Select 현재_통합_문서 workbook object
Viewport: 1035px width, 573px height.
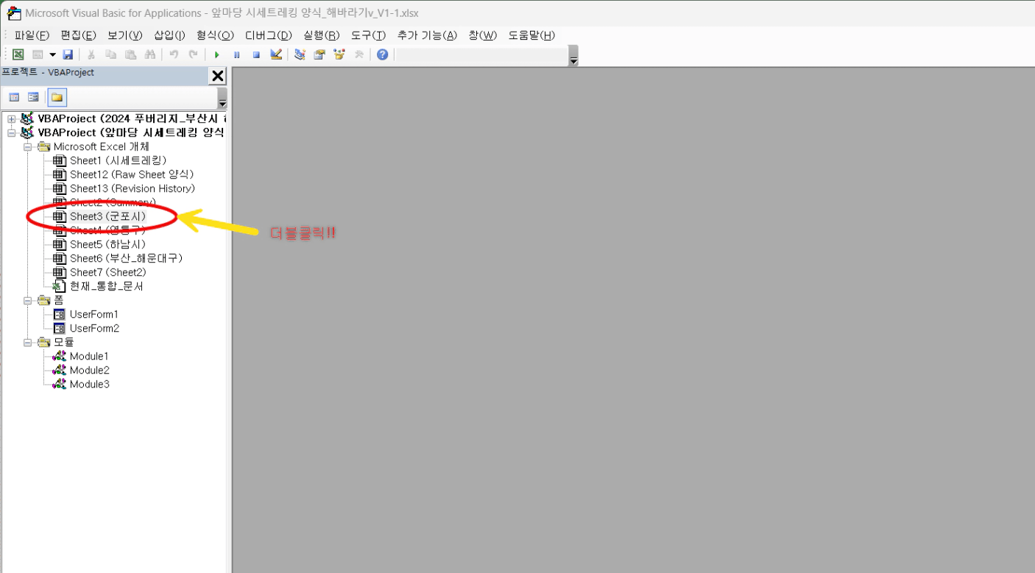click(x=107, y=287)
